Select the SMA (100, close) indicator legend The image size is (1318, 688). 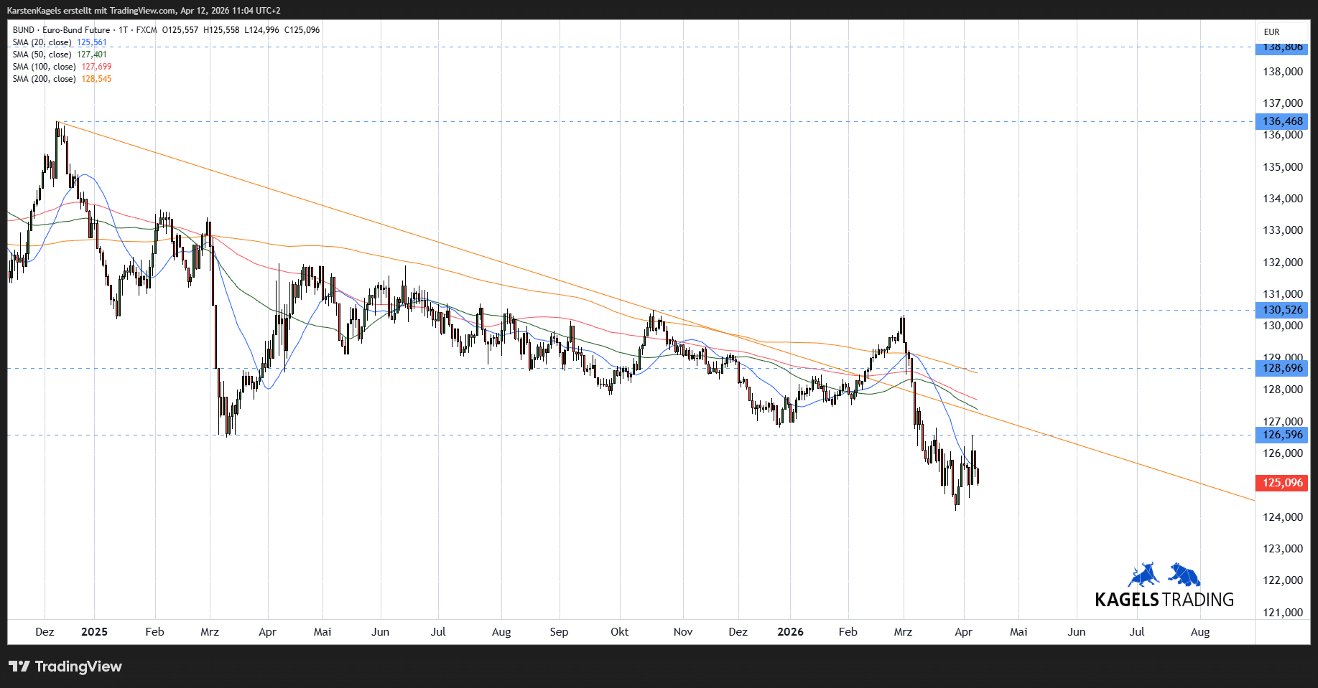[45, 67]
